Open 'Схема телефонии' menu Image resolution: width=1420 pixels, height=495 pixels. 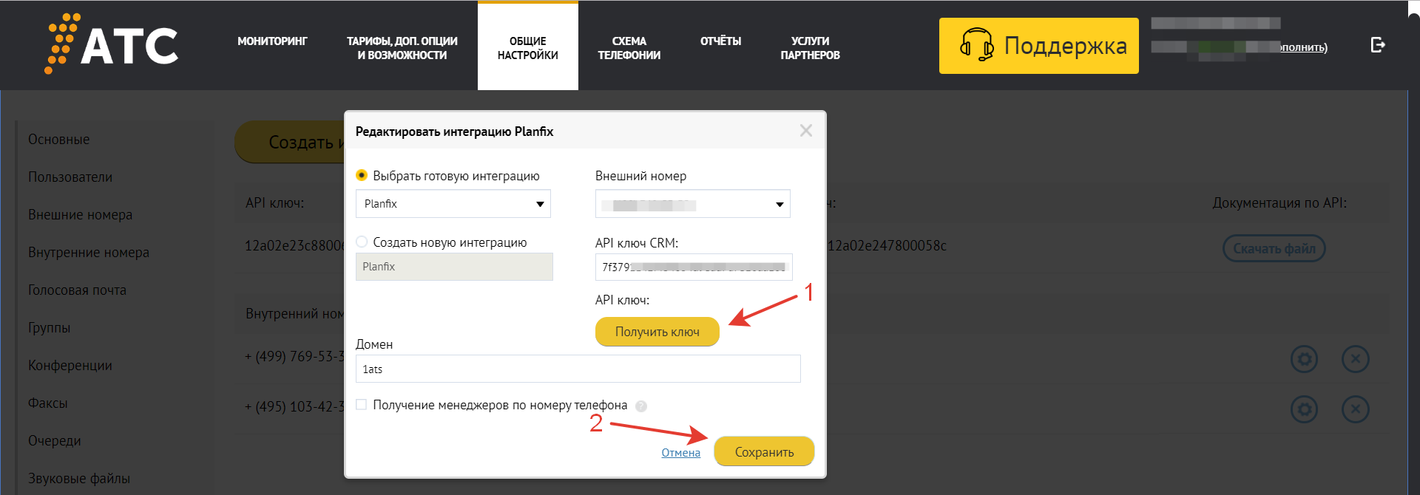tap(629, 48)
